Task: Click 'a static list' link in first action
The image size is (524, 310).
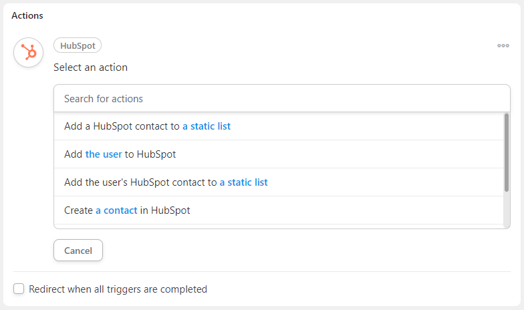Action: pos(207,126)
